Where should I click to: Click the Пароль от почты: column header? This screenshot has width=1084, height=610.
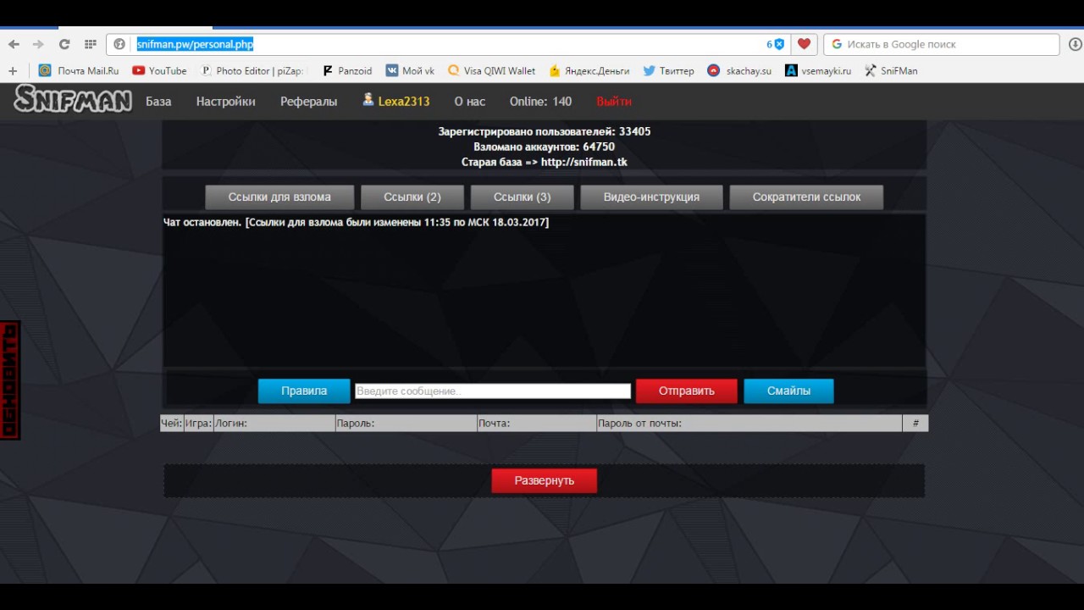pyautogui.click(x=749, y=423)
